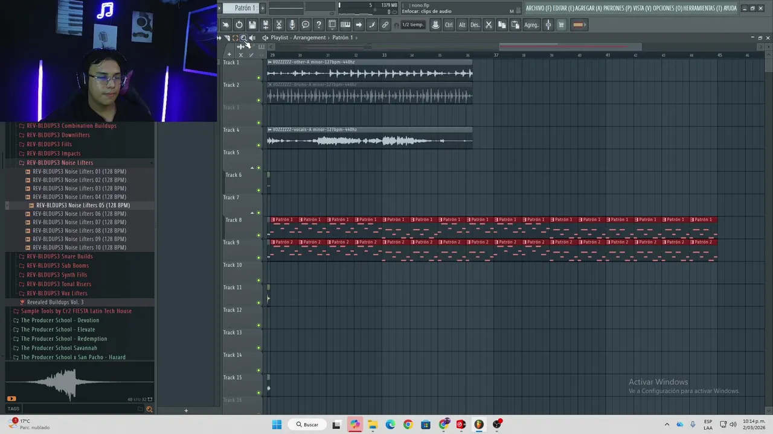Click the plus icon above Track 1 label
The image size is (773, 434).
pos(229,55)
